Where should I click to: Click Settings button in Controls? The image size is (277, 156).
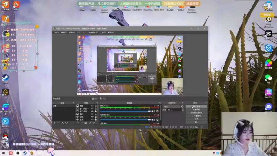point(196,119)
